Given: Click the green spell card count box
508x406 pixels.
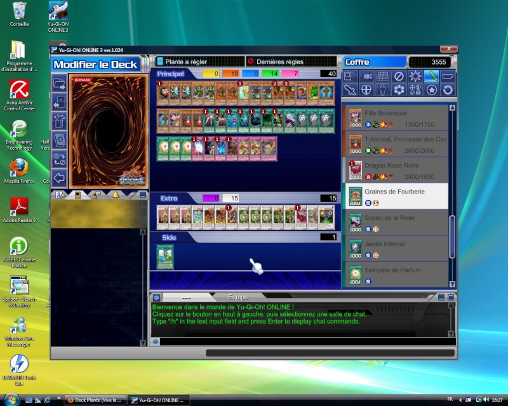Looking at the screenshot, I should coord(271,74).
